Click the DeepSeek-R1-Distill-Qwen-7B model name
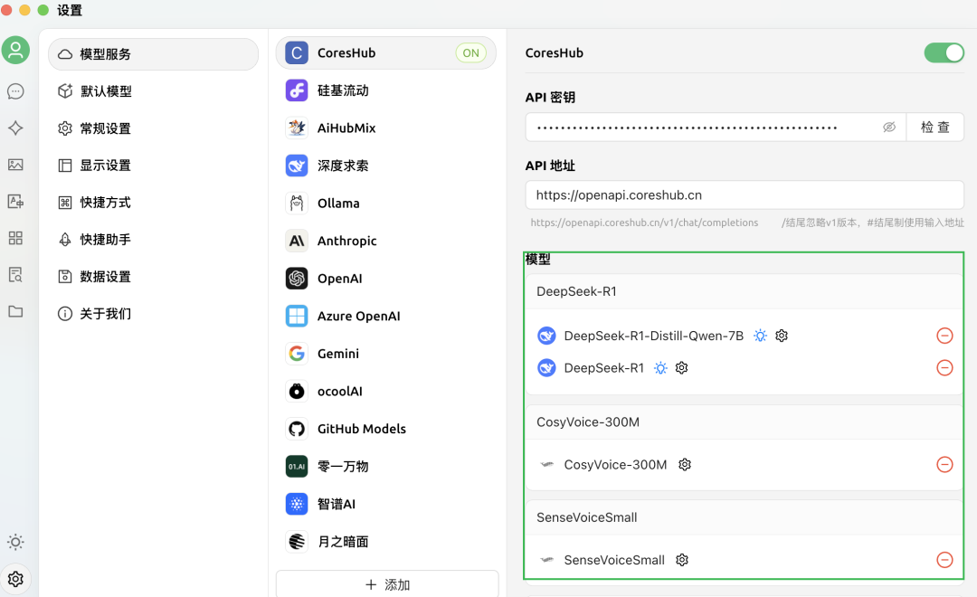977x597 pixels. coord(654,336)
